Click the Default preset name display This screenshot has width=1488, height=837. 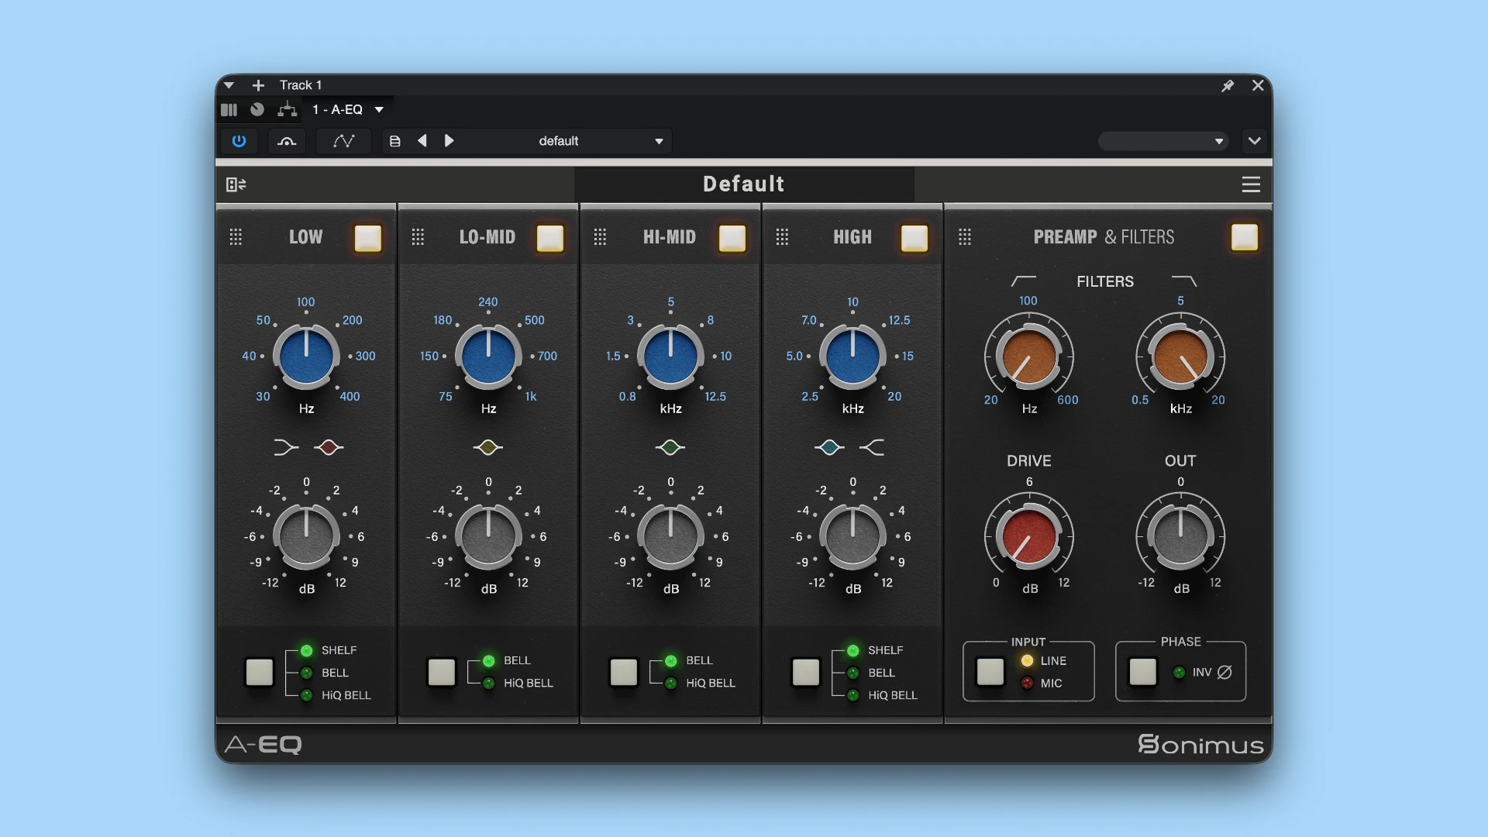tap(744, 184)
